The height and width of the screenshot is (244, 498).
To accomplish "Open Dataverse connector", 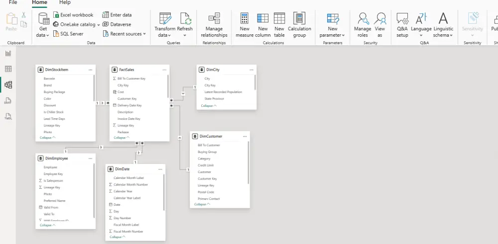I will coord(117,24).
